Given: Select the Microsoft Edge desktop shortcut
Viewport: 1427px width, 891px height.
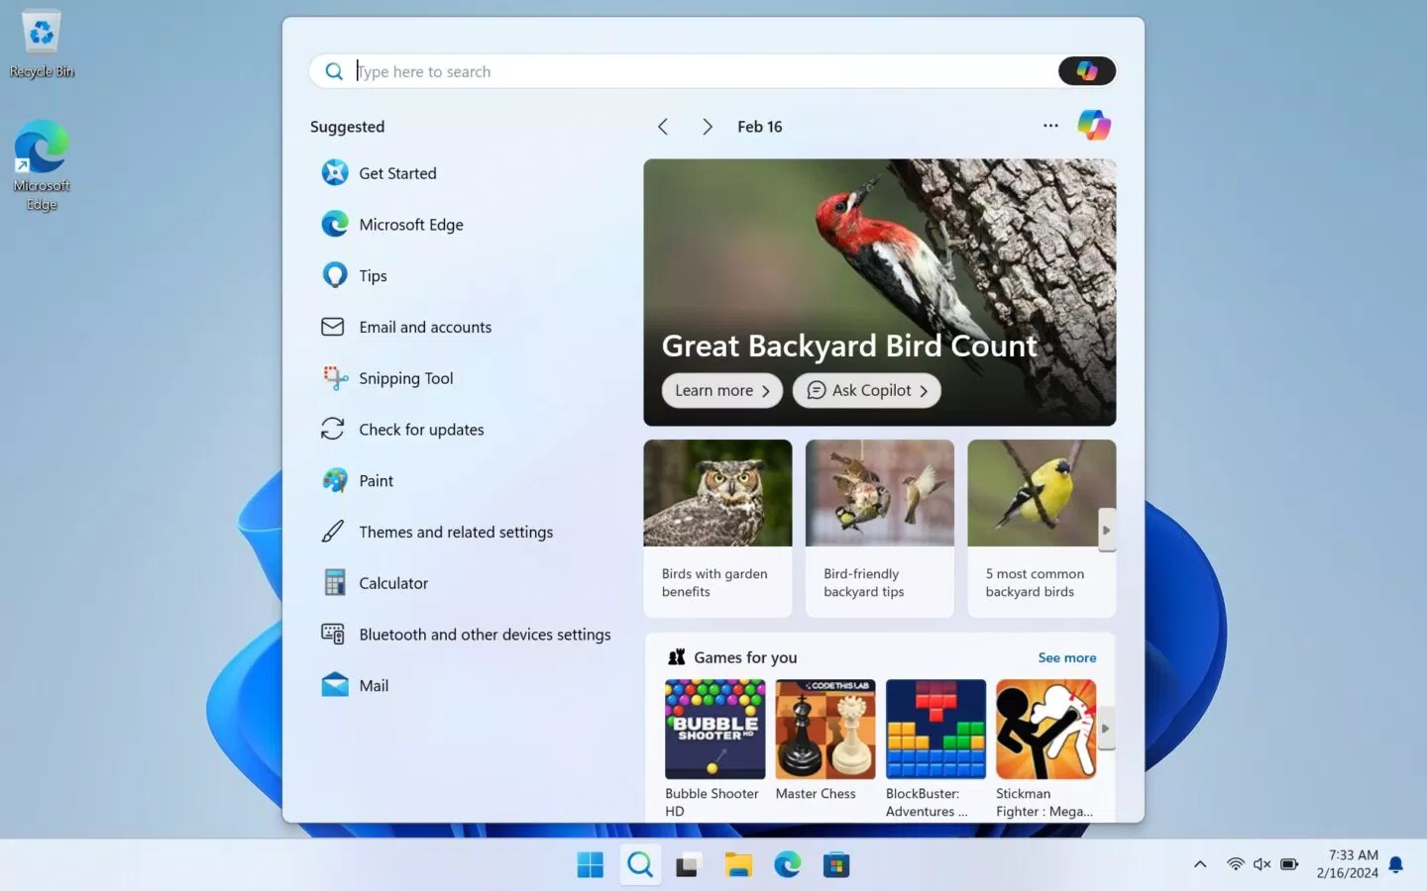Looking at the screenshot, I should (42, 165).
